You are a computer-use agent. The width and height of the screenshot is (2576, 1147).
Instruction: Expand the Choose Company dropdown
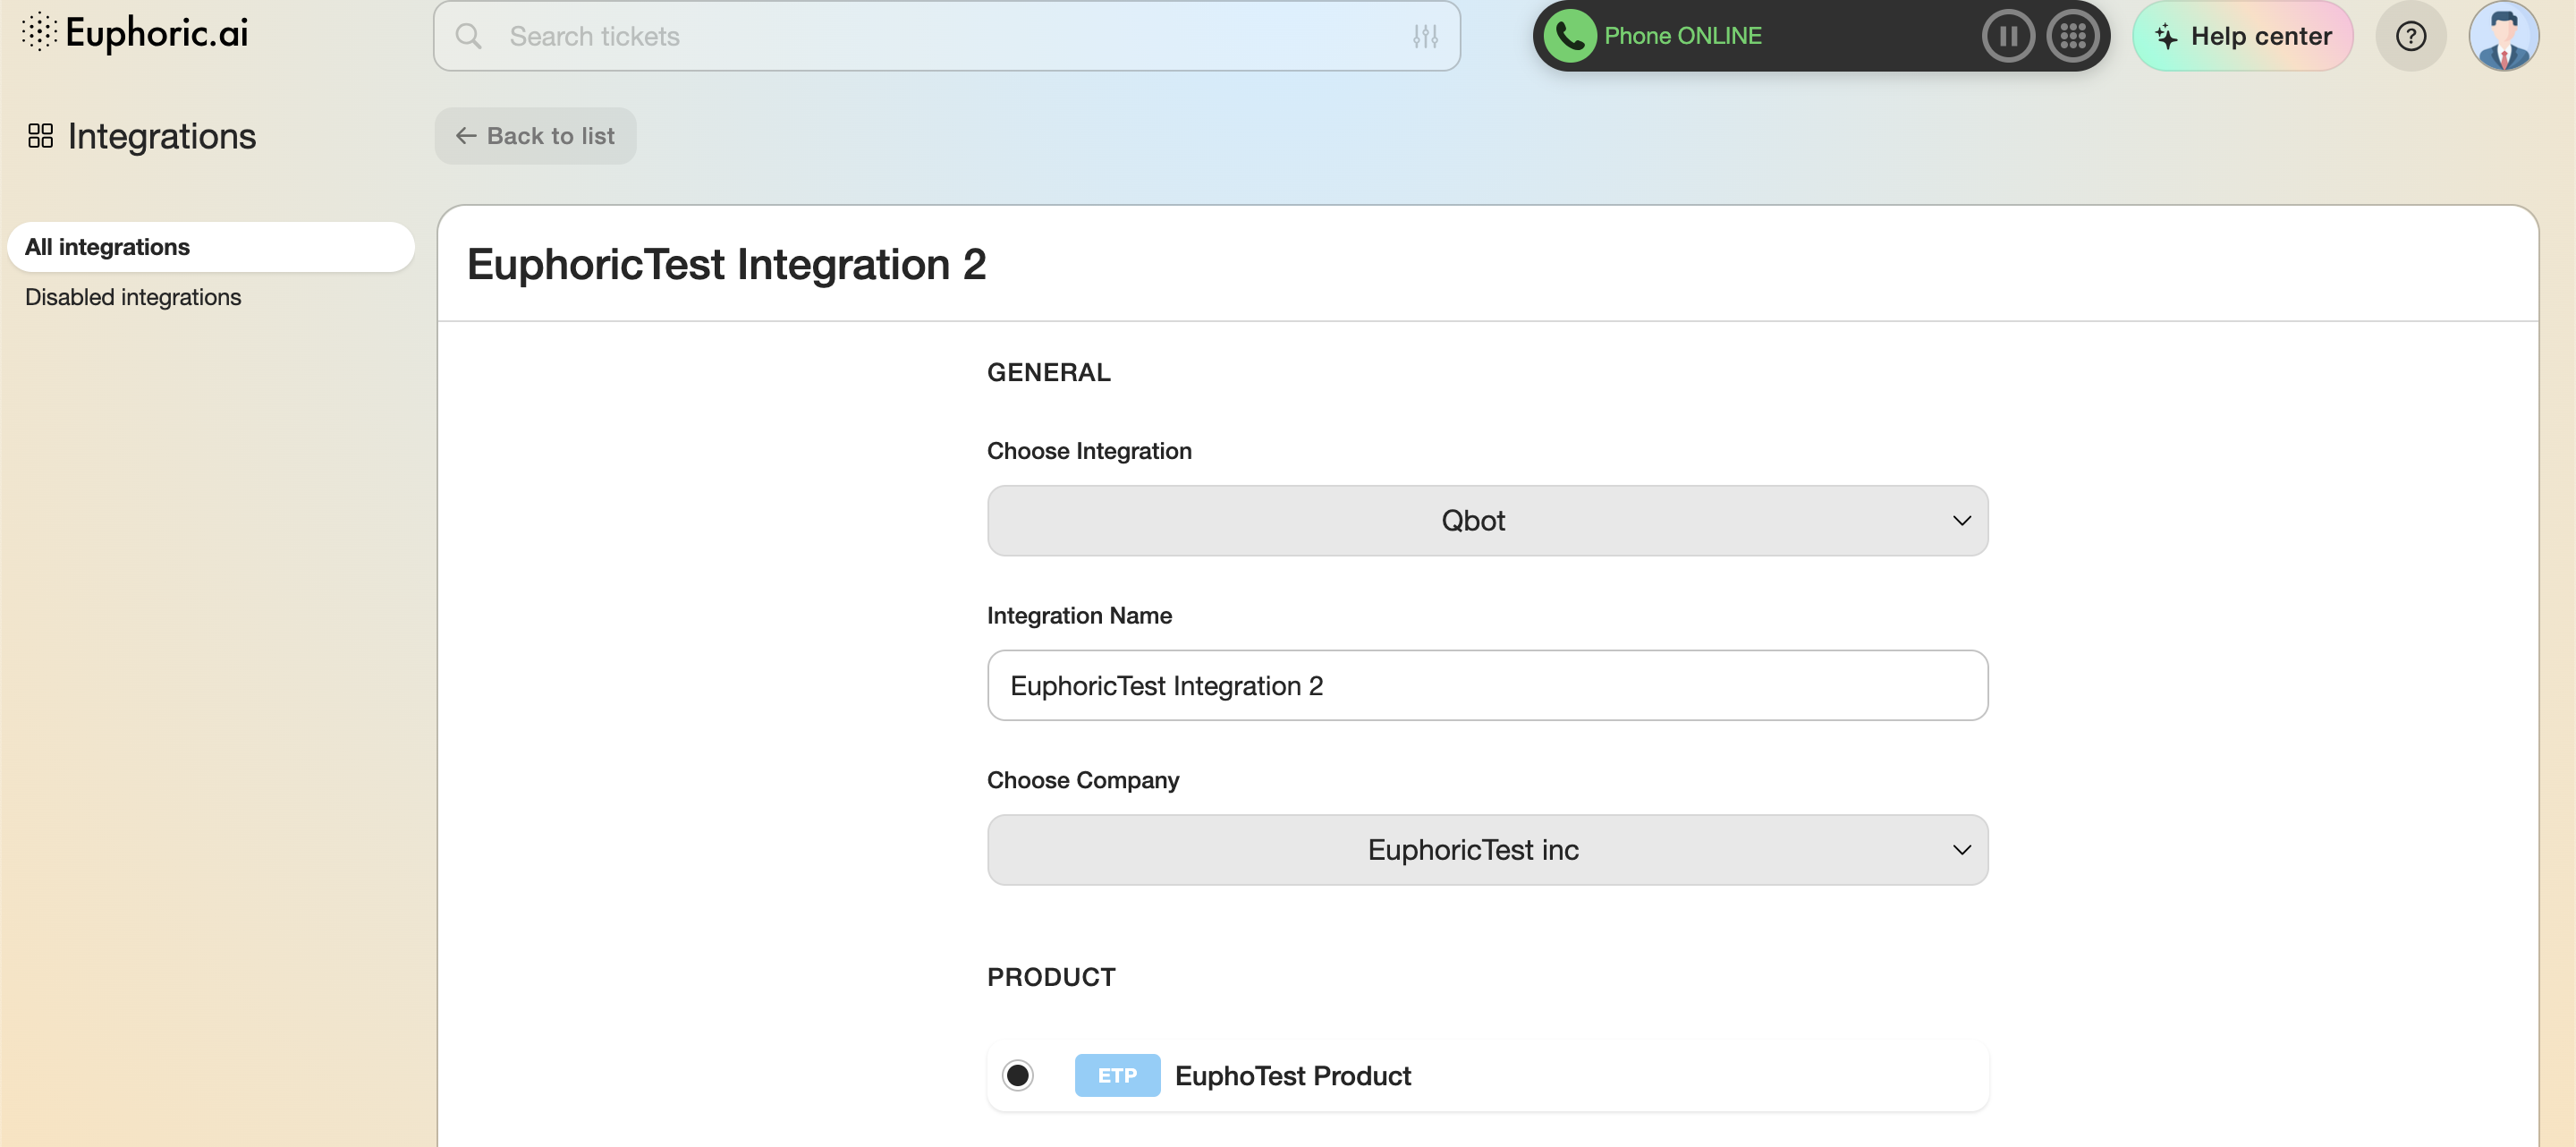[x=1472, y=850]
